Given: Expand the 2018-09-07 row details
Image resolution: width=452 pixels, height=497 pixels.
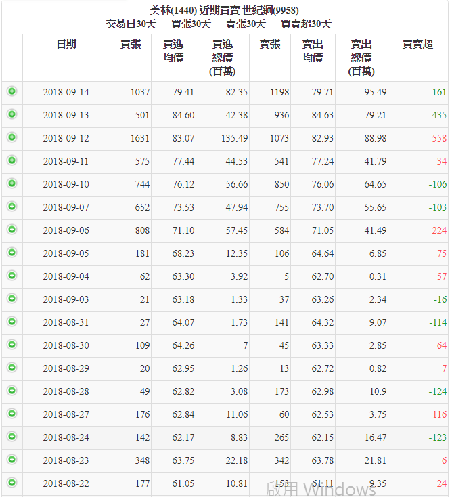Looking at the screenshot, I should point(12,207).
